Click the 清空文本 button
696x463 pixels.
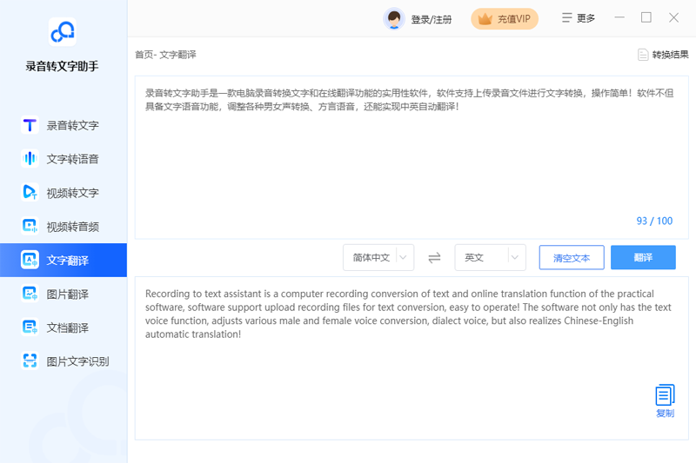(x=572, y=258)
